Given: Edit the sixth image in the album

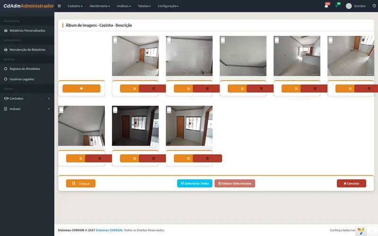Looking at the screenshot, I should 76,159.
